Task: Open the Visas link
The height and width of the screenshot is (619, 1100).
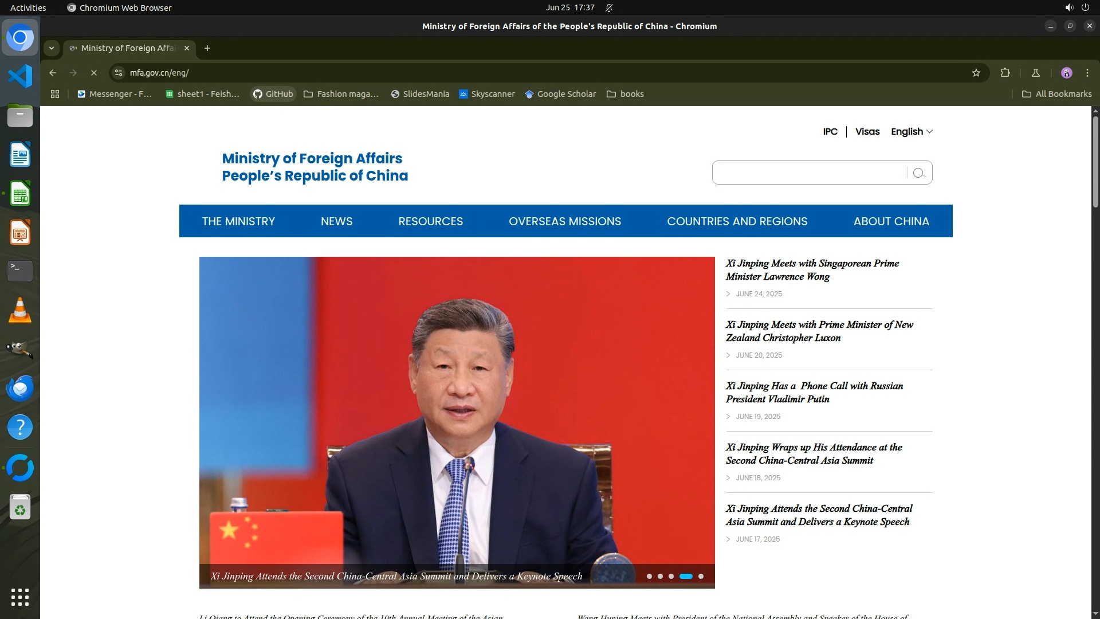Action: (x=867, y=132)
